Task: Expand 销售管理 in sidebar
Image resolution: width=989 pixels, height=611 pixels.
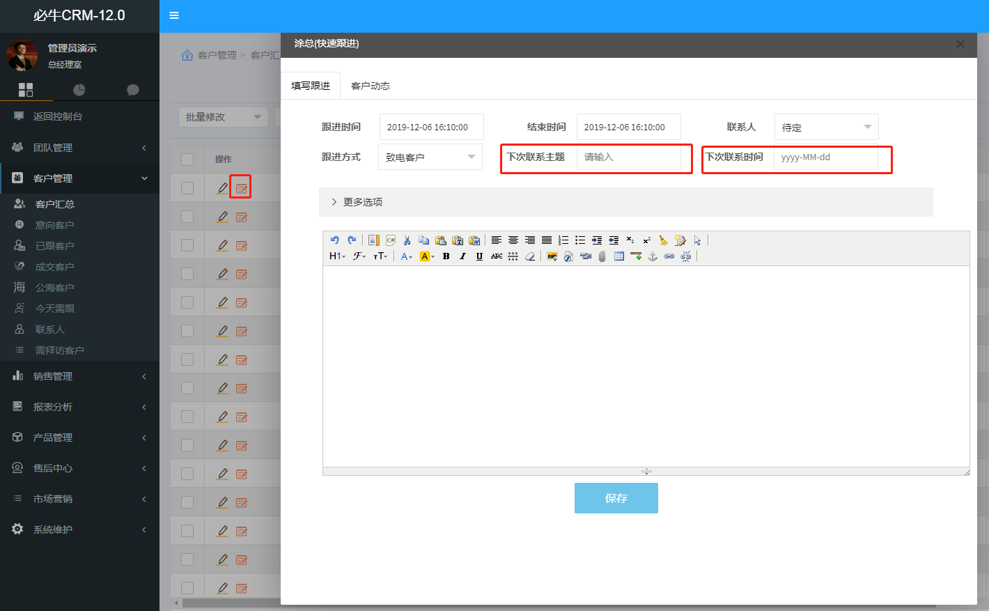Action: (x=79, y=376)
